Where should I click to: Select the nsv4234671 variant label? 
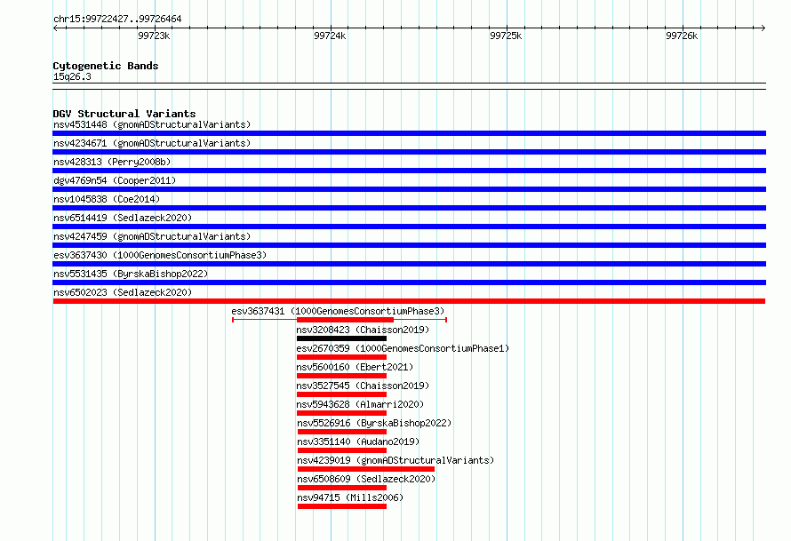click(152, 143)
